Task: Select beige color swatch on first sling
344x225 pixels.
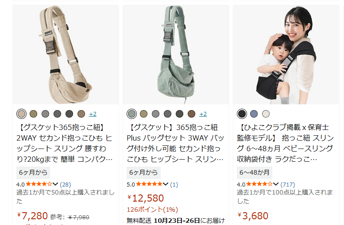Action: point(22,114)
